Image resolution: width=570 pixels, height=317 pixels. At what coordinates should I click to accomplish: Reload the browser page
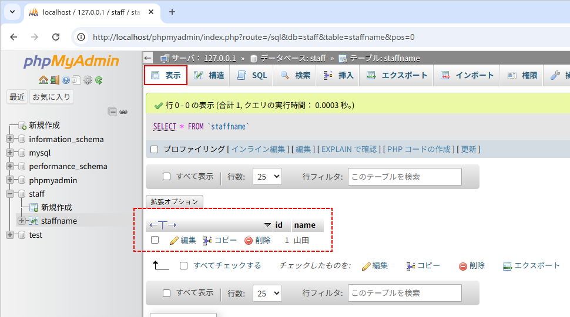point(56,37)
